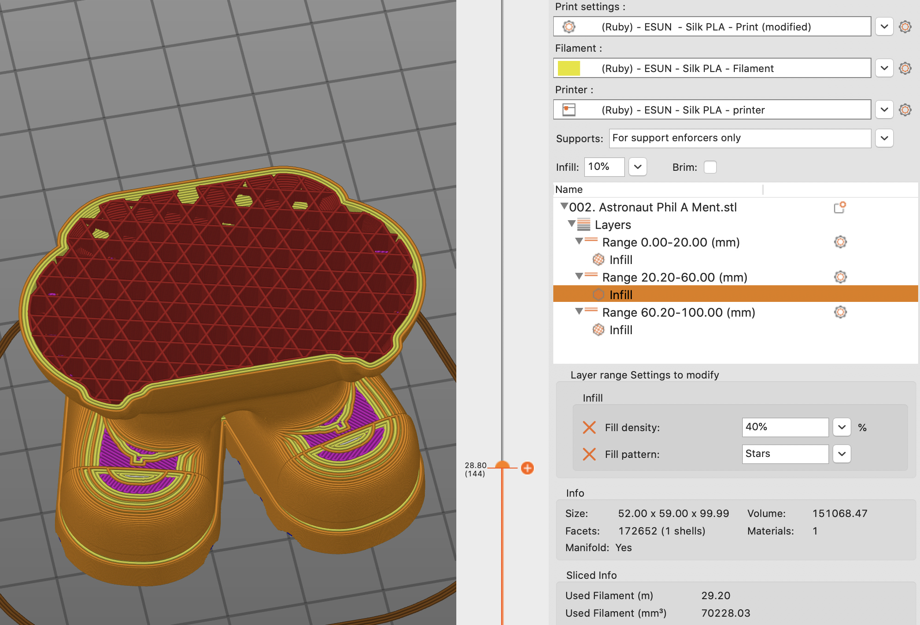Remove Fill pattern override with X
The width and height of the screenshot is (920, 625).
(589, 454)
